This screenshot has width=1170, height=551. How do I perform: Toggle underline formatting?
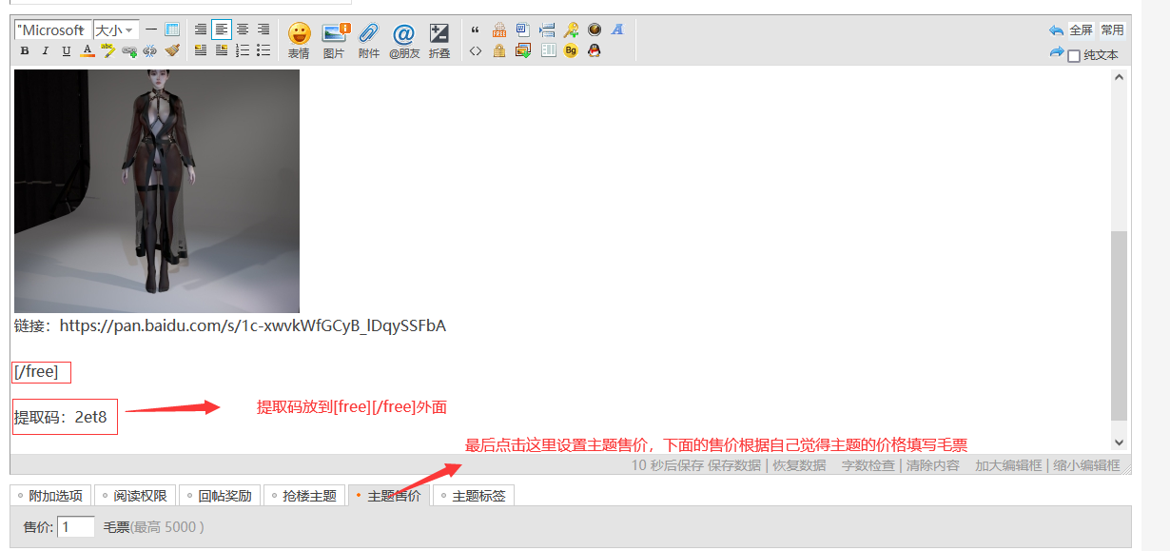click(x=66, y=51)
